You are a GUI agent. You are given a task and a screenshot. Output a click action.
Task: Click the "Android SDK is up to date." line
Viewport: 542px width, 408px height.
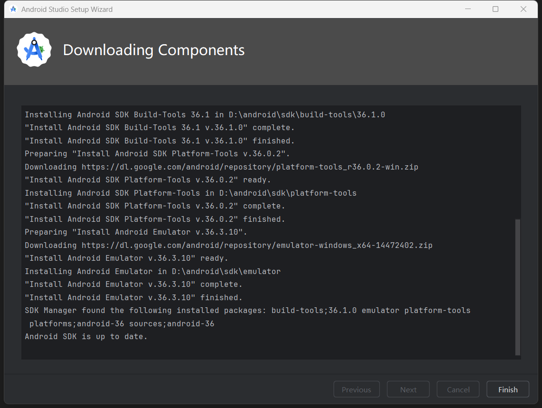86,337
